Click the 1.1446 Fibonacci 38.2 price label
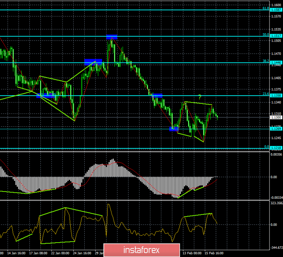This screenshot has width=283, height=257. [x=276, y=63]
